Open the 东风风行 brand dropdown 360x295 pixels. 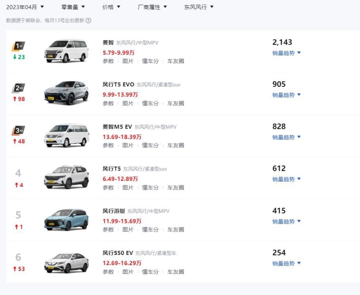(199, 7)
